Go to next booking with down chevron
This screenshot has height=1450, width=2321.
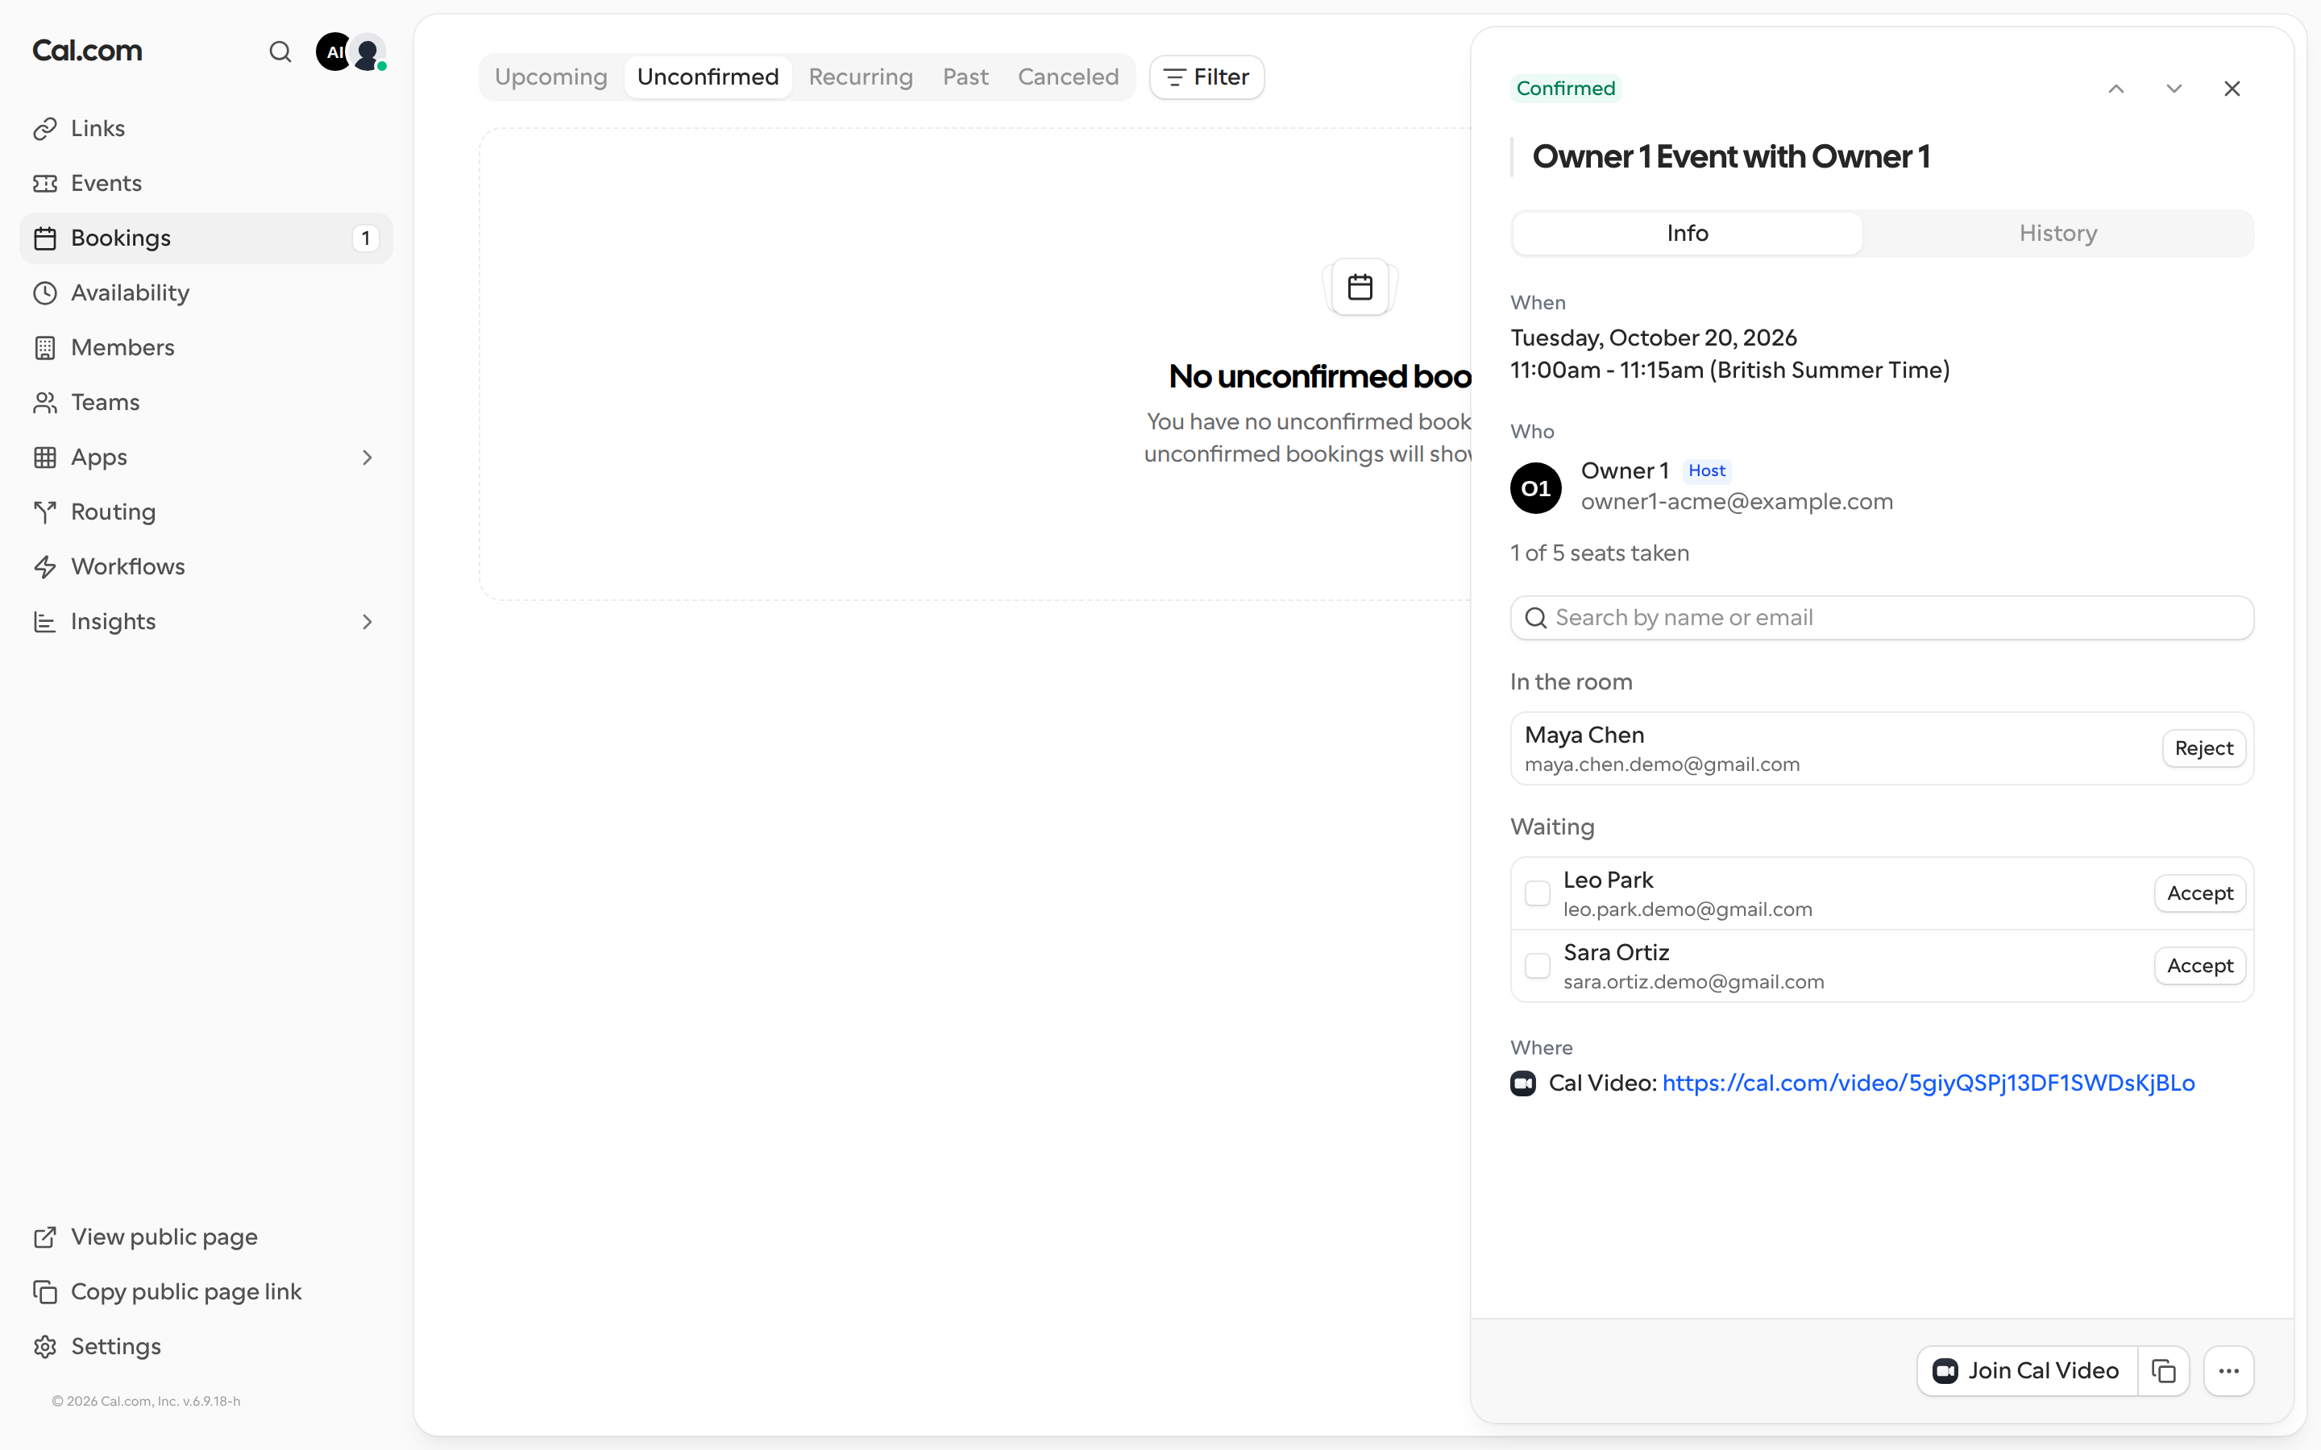(2174, 89)
